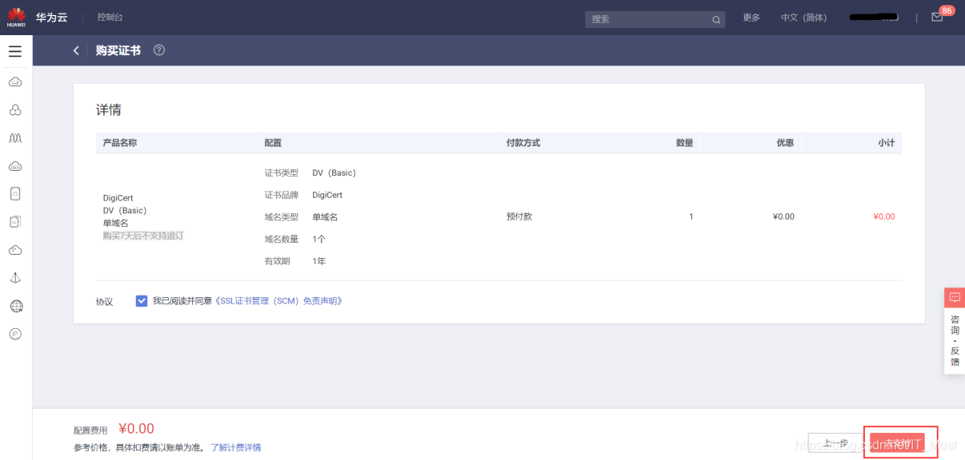The image size is (965, 460).
Task: Click the 预付款 payment cell
Action: 519,216
